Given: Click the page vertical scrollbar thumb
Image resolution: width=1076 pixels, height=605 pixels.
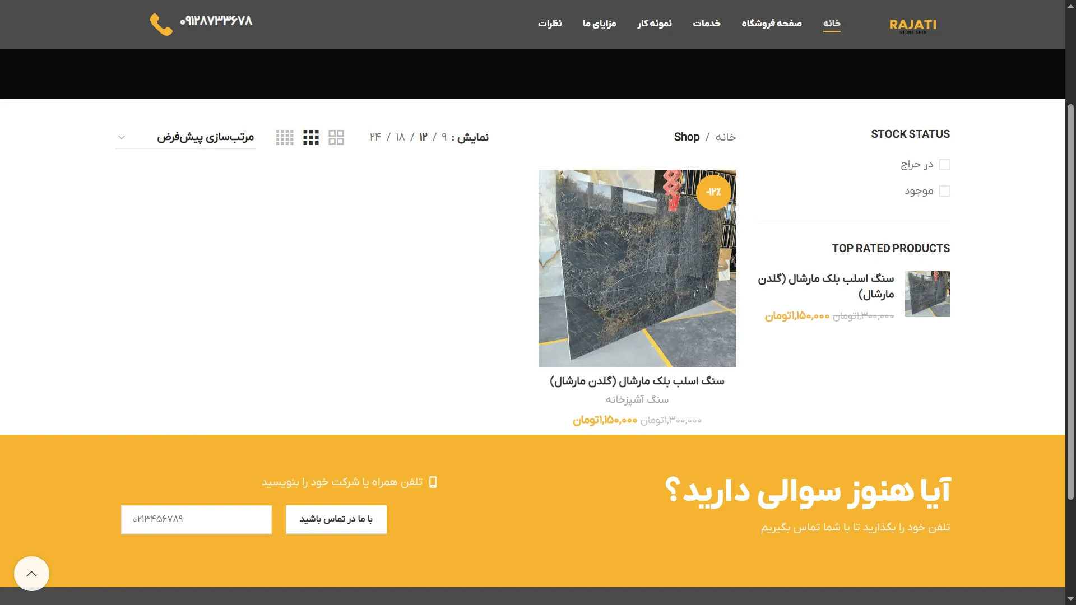Looking at the screenshot, I should pyautogui.click(x=1070, y=301).
